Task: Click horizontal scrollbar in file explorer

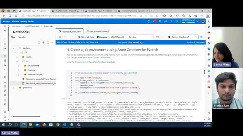Action: (26, 116)
